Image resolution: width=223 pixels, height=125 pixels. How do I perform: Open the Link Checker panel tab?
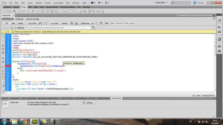coord(67,98)
